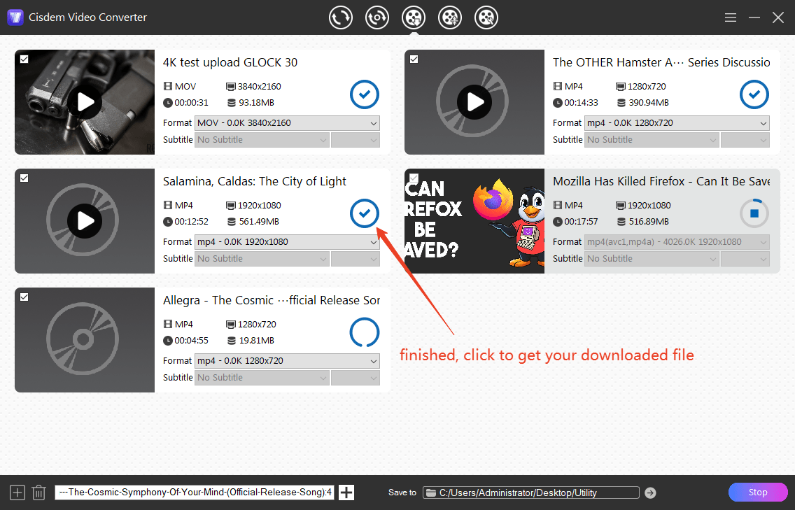Click the trash icon to delete items

39,493
